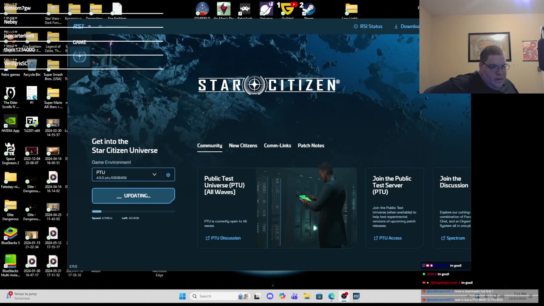
Task: Open Microsoft Teams from the taskbar
Action: pos(295,296)
